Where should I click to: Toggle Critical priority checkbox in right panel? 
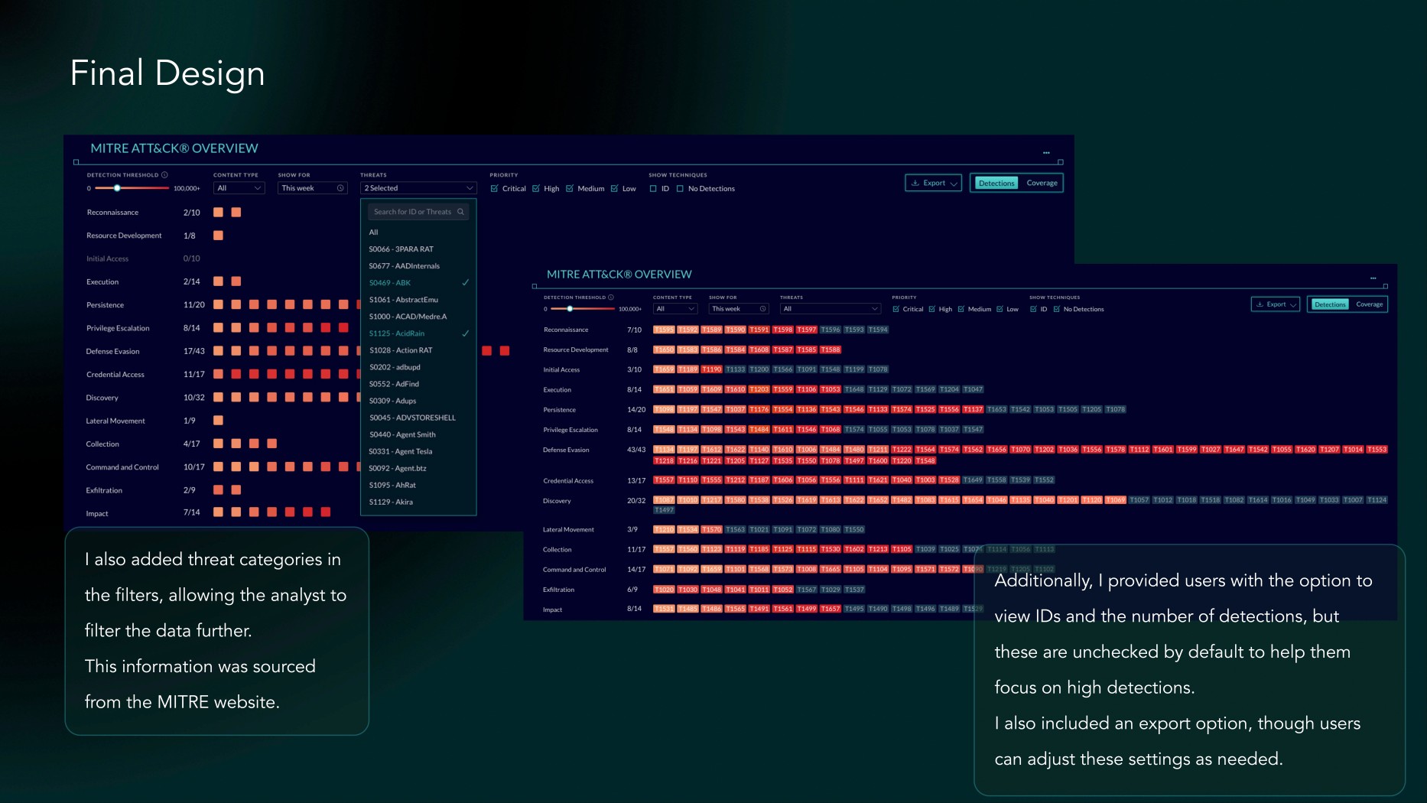(896, 309)
